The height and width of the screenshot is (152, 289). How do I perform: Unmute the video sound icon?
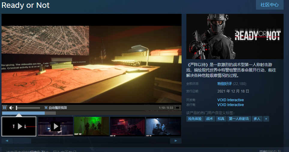pyautogui.click(x=11, y=108)
